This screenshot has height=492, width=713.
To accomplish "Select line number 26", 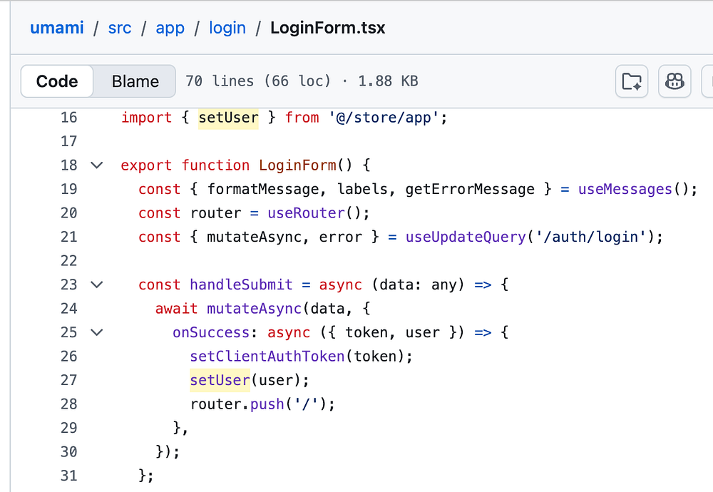I will click(x=68, y=356).
